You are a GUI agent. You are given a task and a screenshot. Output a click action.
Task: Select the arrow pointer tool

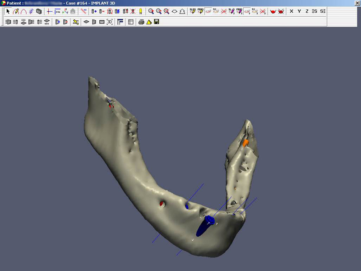point(8,11)
